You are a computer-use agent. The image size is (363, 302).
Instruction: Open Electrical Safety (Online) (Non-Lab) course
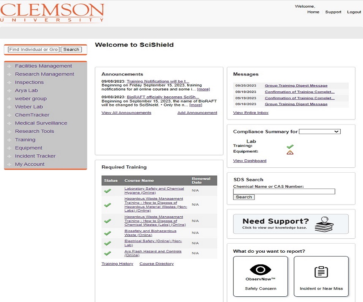[153, 243]
